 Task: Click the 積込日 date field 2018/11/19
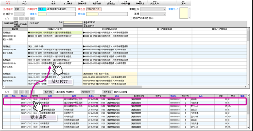[94, 9]
